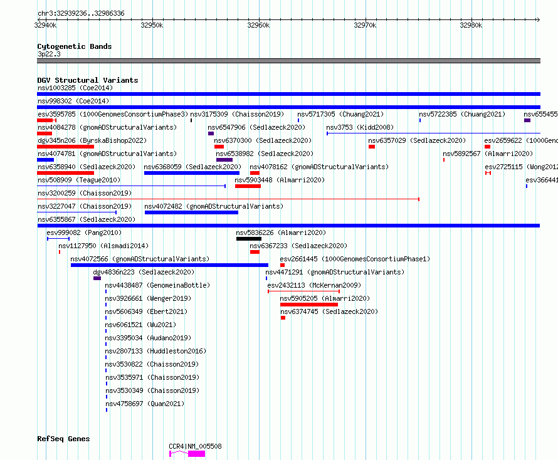Click nsv4074781 gnomADStructuralVariants label

107,154
